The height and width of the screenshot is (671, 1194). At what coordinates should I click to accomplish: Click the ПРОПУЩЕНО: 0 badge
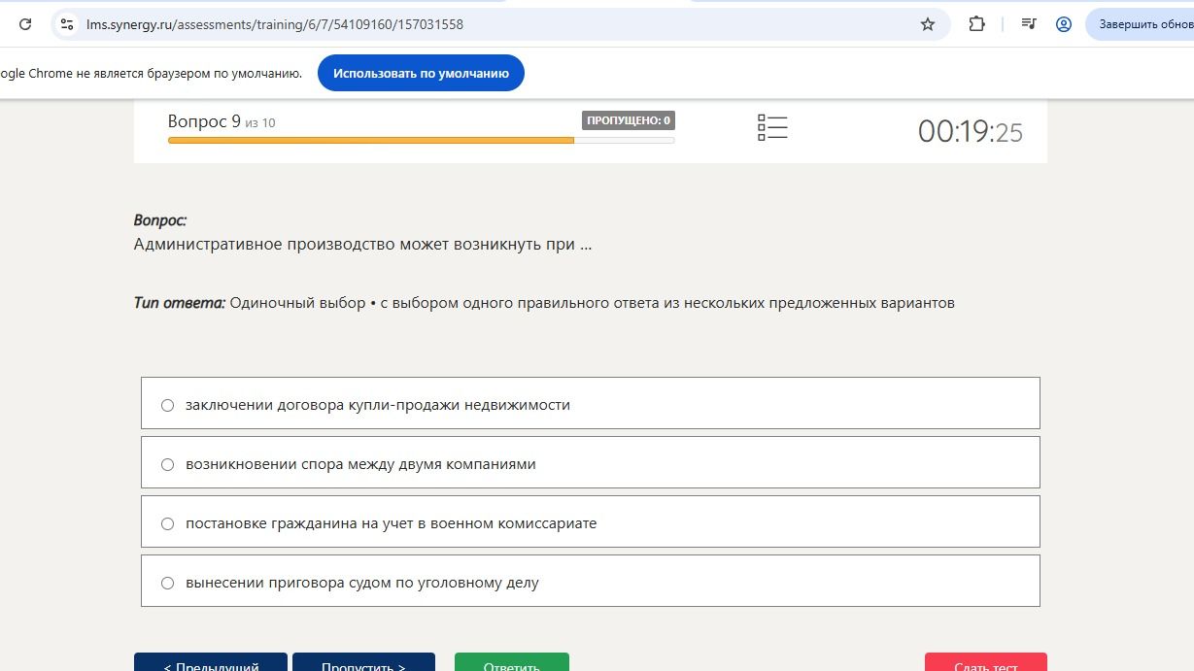click(629, 120)
